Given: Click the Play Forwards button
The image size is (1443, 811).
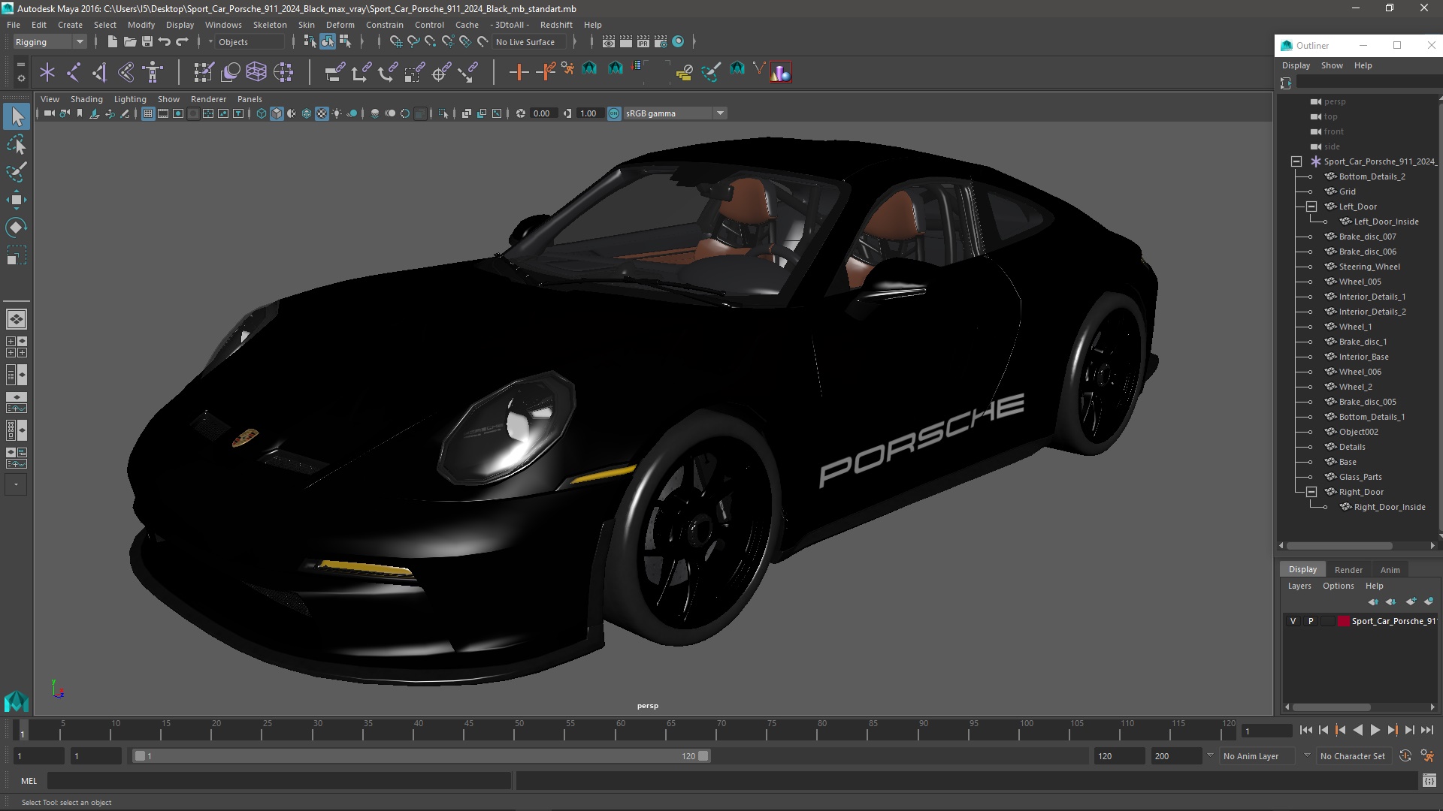Looking at the screenshot, I should click(1375, 730).
